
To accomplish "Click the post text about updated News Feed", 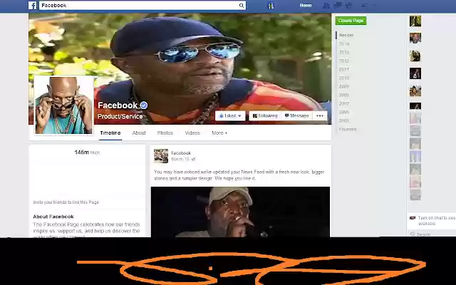I will click(239, 175).
